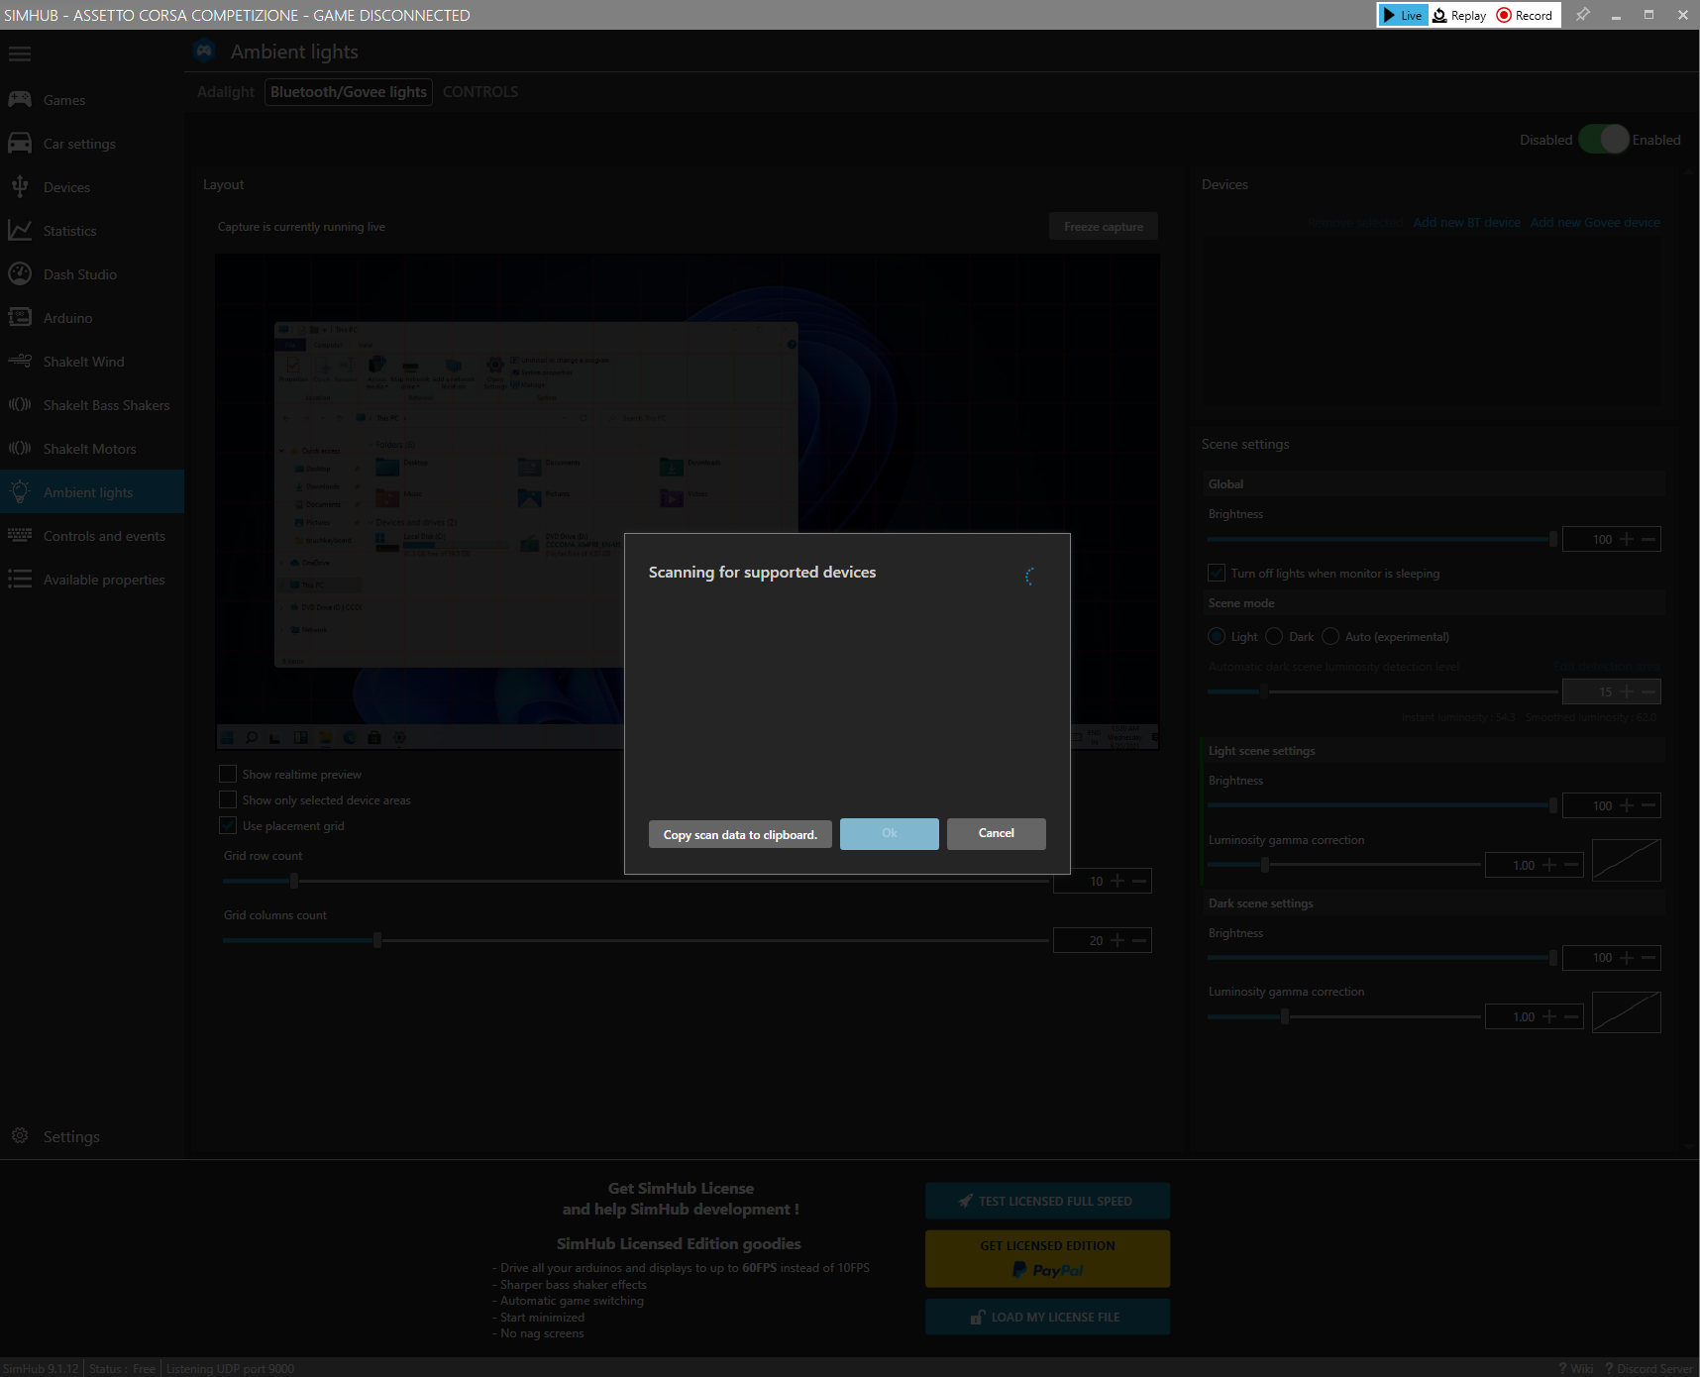This screenshot has height=1377, width=1700.
Task: Click the Global Brightness slider
Action: [1377, 539]
